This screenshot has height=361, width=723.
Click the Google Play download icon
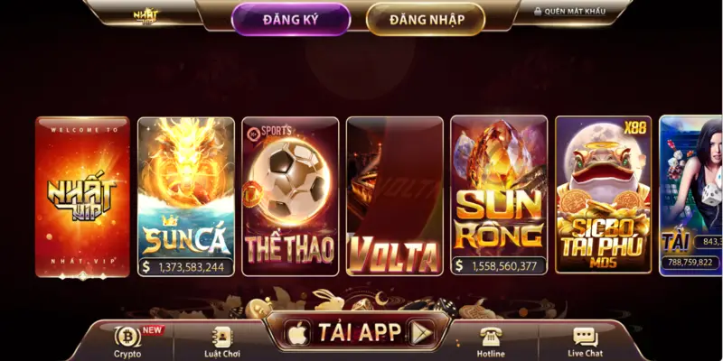(x=422, y=332)
